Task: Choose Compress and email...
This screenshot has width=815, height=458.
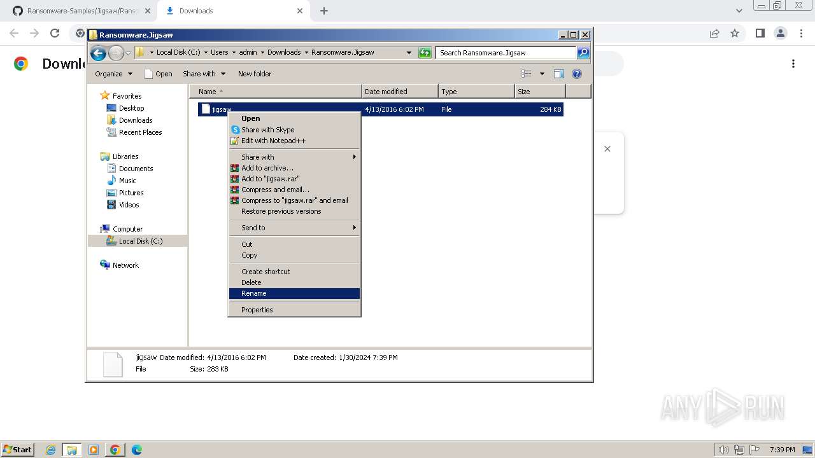Action: (x=294, y=190)
